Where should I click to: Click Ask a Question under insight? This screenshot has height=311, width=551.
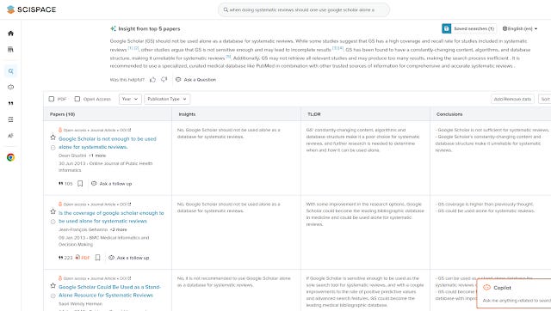[x=195, y=80]
